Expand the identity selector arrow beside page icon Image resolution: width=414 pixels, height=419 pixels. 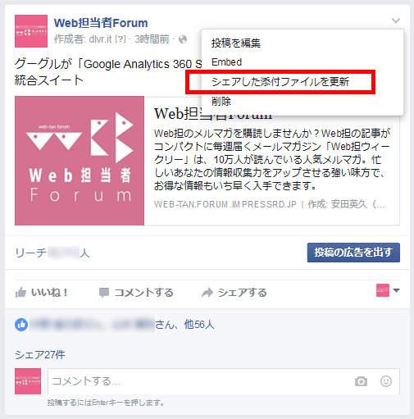[396, 290]
